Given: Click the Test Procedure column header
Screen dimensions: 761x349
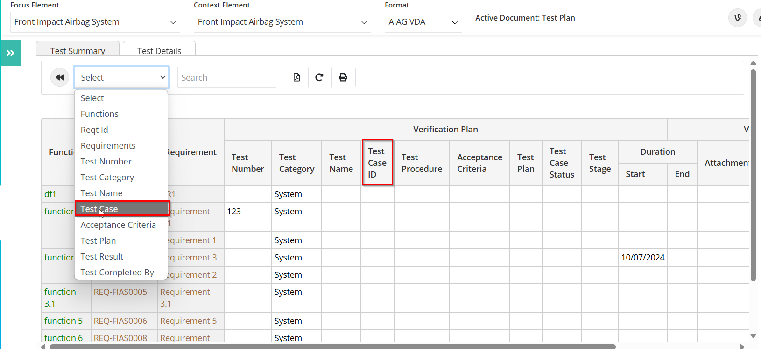Looking at the screenshot, I should [422, 163].
